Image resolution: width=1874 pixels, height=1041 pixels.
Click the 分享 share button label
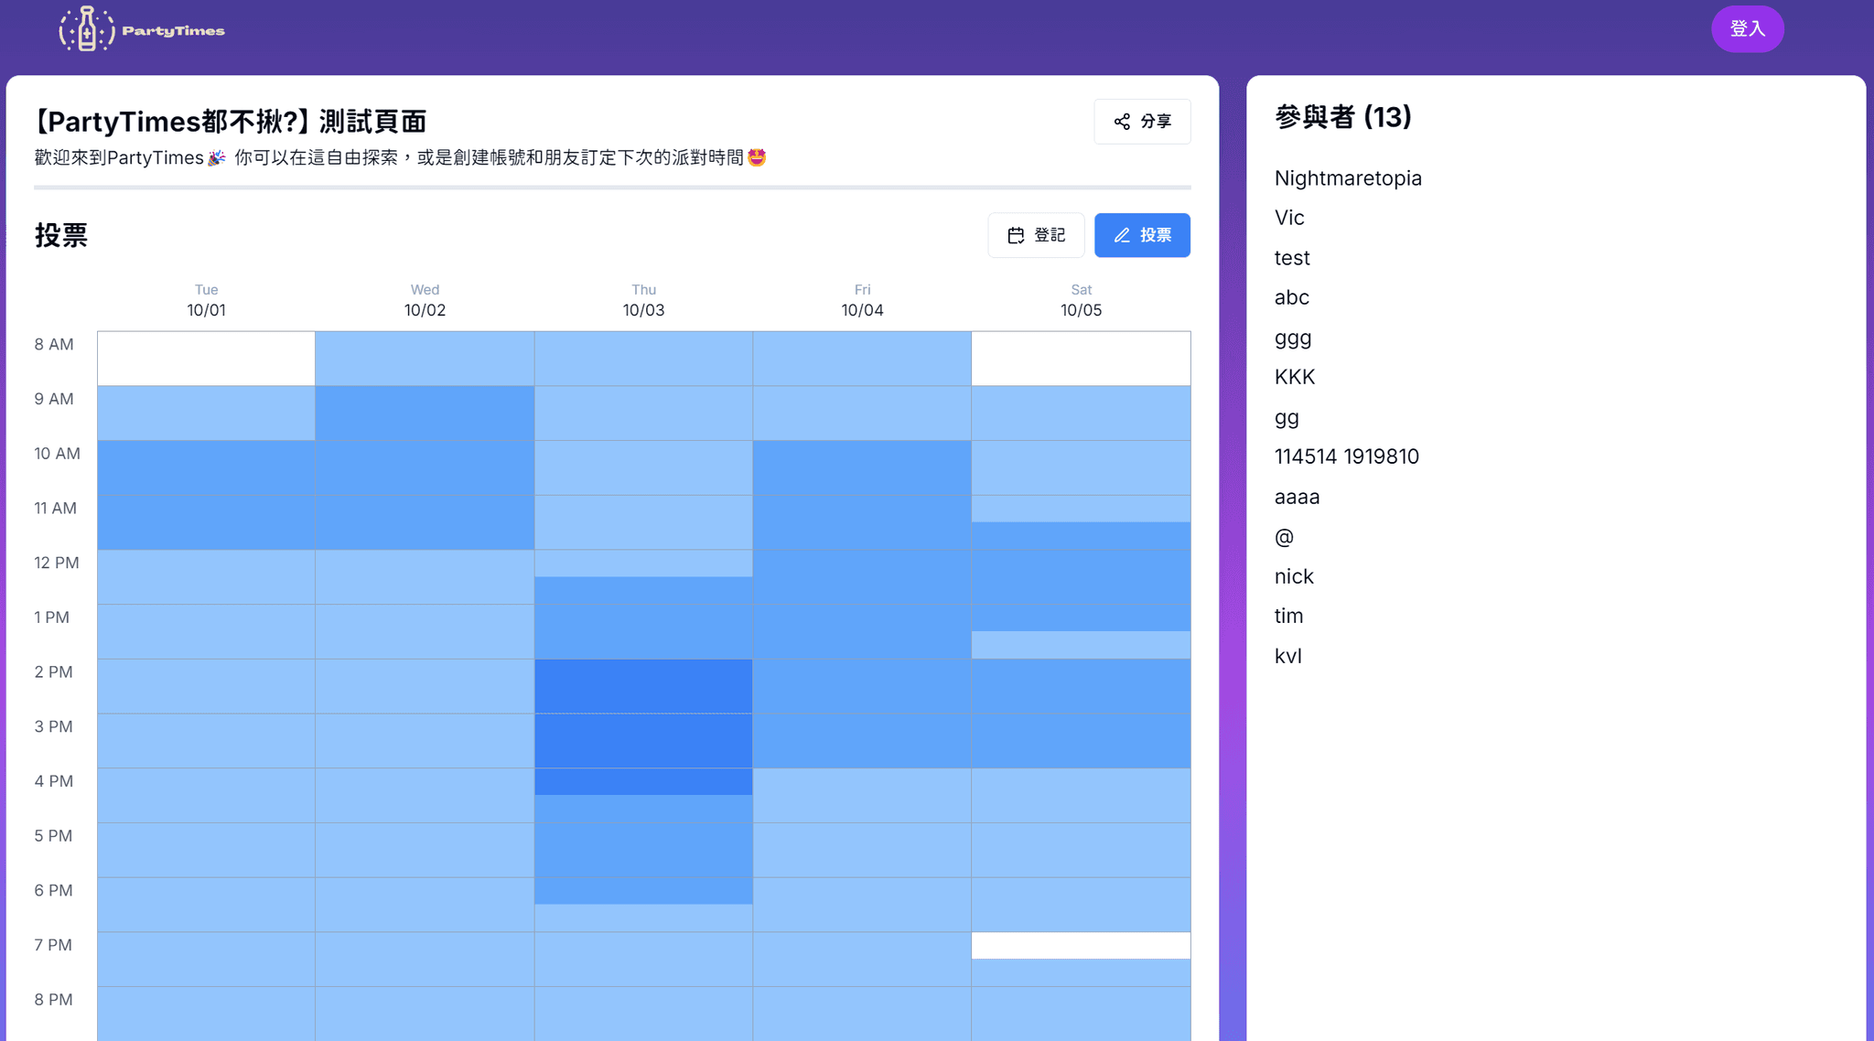(x=1156, y=122)
